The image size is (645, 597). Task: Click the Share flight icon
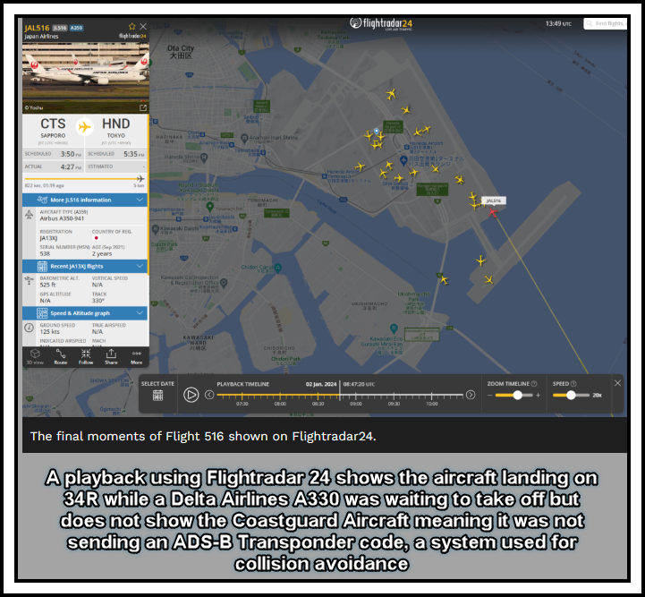pyautogui.click(x=111, y=357)
